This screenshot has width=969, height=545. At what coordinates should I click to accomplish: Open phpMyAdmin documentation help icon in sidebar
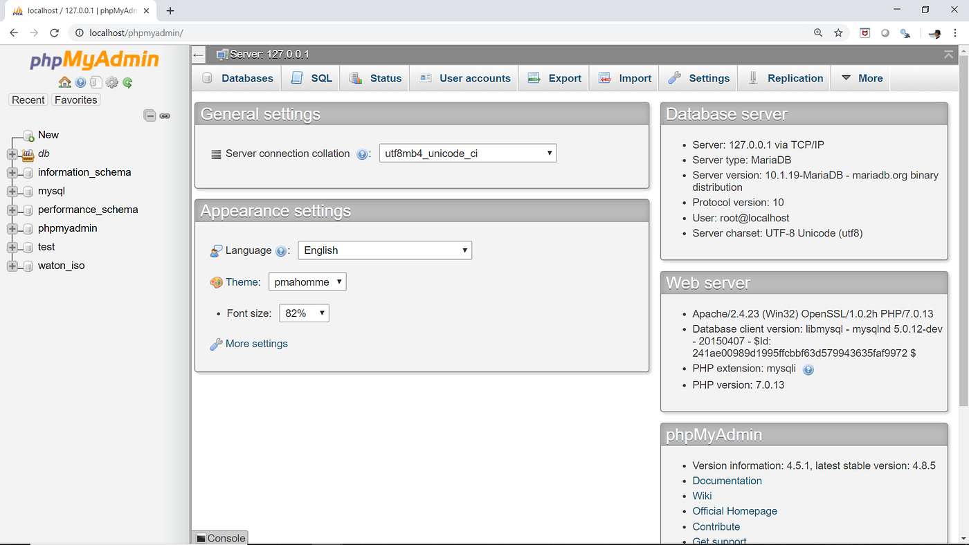point(80,82)
